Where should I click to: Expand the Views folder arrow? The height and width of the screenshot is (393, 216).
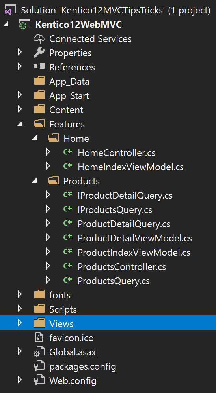tap(19, 323)
